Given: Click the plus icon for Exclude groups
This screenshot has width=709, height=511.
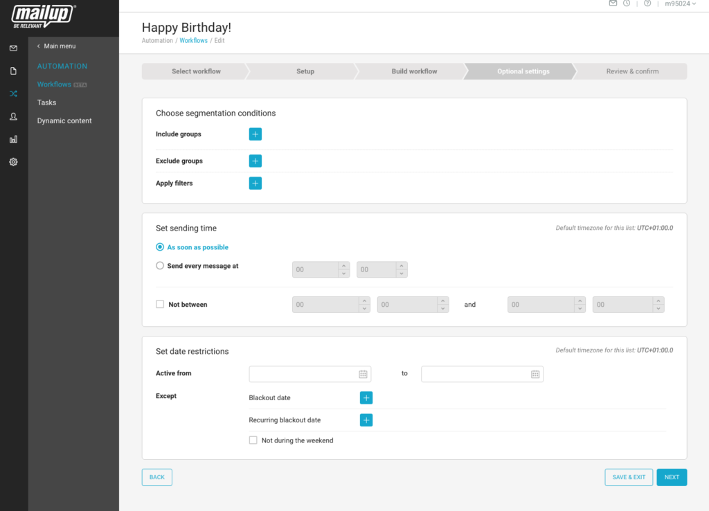Looking at the screenshot, I should click(x=255, y=161).
